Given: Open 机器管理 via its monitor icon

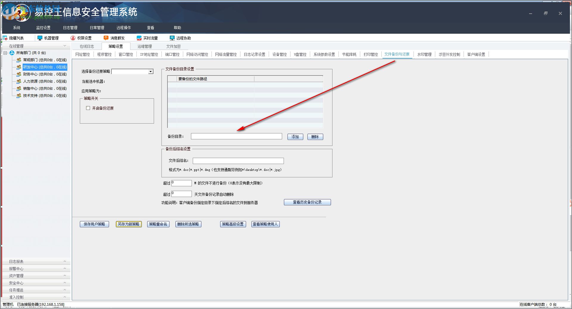Looking at the screenshot, I should pyautogui.click(x=40, y=38).
